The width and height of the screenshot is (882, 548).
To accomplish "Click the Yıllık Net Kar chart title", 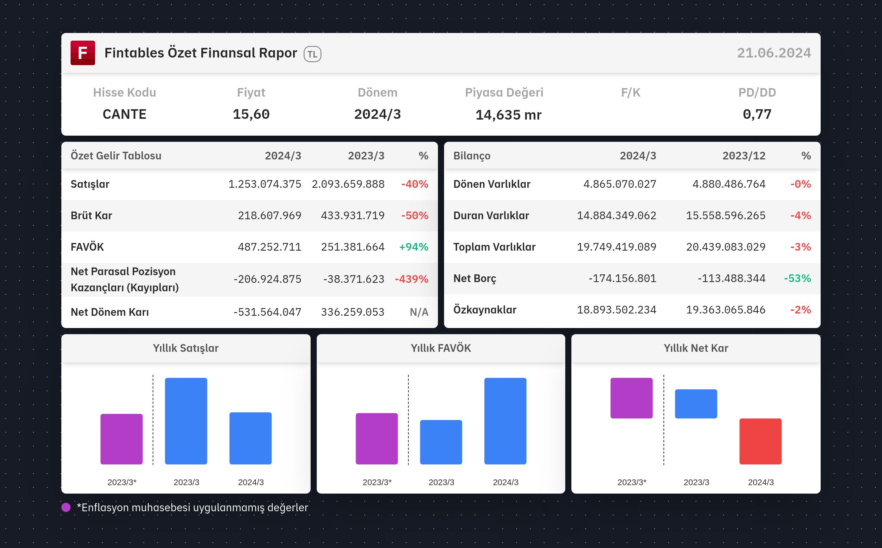I will coord(696,348).
